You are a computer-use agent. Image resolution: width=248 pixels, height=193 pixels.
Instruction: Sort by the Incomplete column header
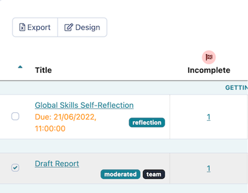tap(209, 70)
